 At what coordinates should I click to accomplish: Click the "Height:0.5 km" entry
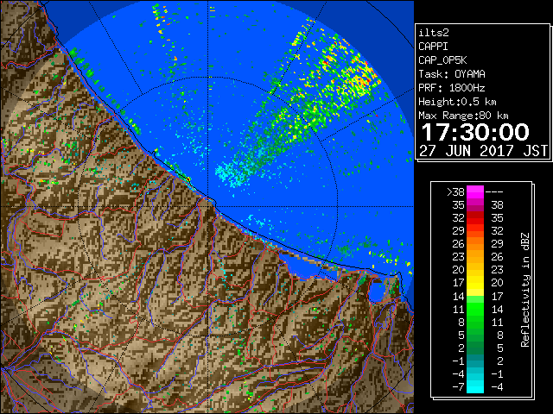457,102
